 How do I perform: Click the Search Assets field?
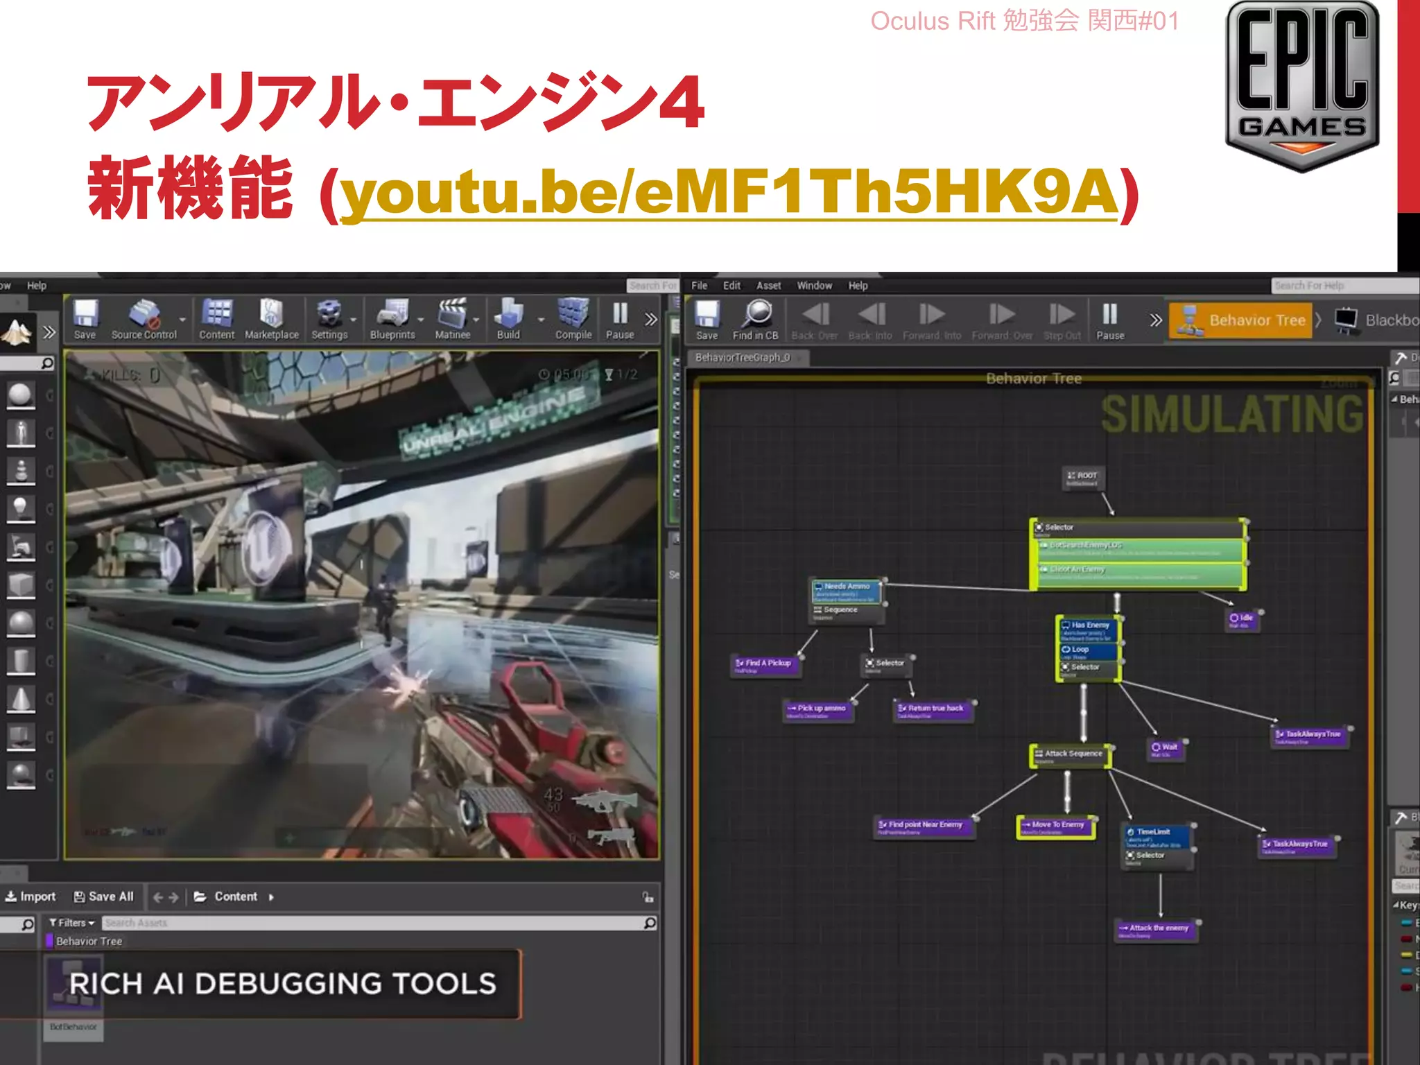click(379, 923)
